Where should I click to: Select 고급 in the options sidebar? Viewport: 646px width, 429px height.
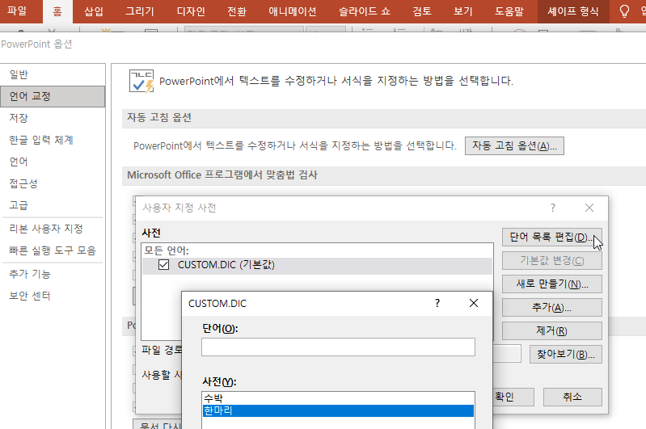[x=53, y=205]
